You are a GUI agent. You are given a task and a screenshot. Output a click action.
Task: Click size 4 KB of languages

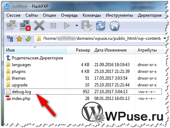coord(85,65)
